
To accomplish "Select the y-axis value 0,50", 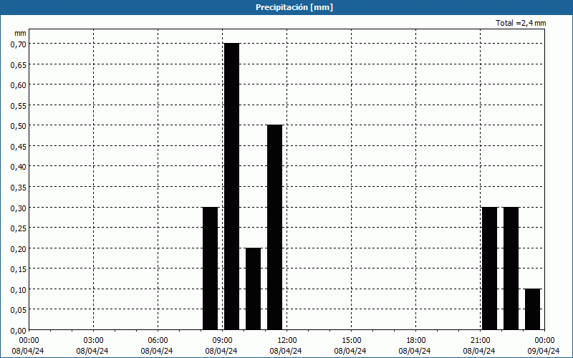I will pos(19,126).
